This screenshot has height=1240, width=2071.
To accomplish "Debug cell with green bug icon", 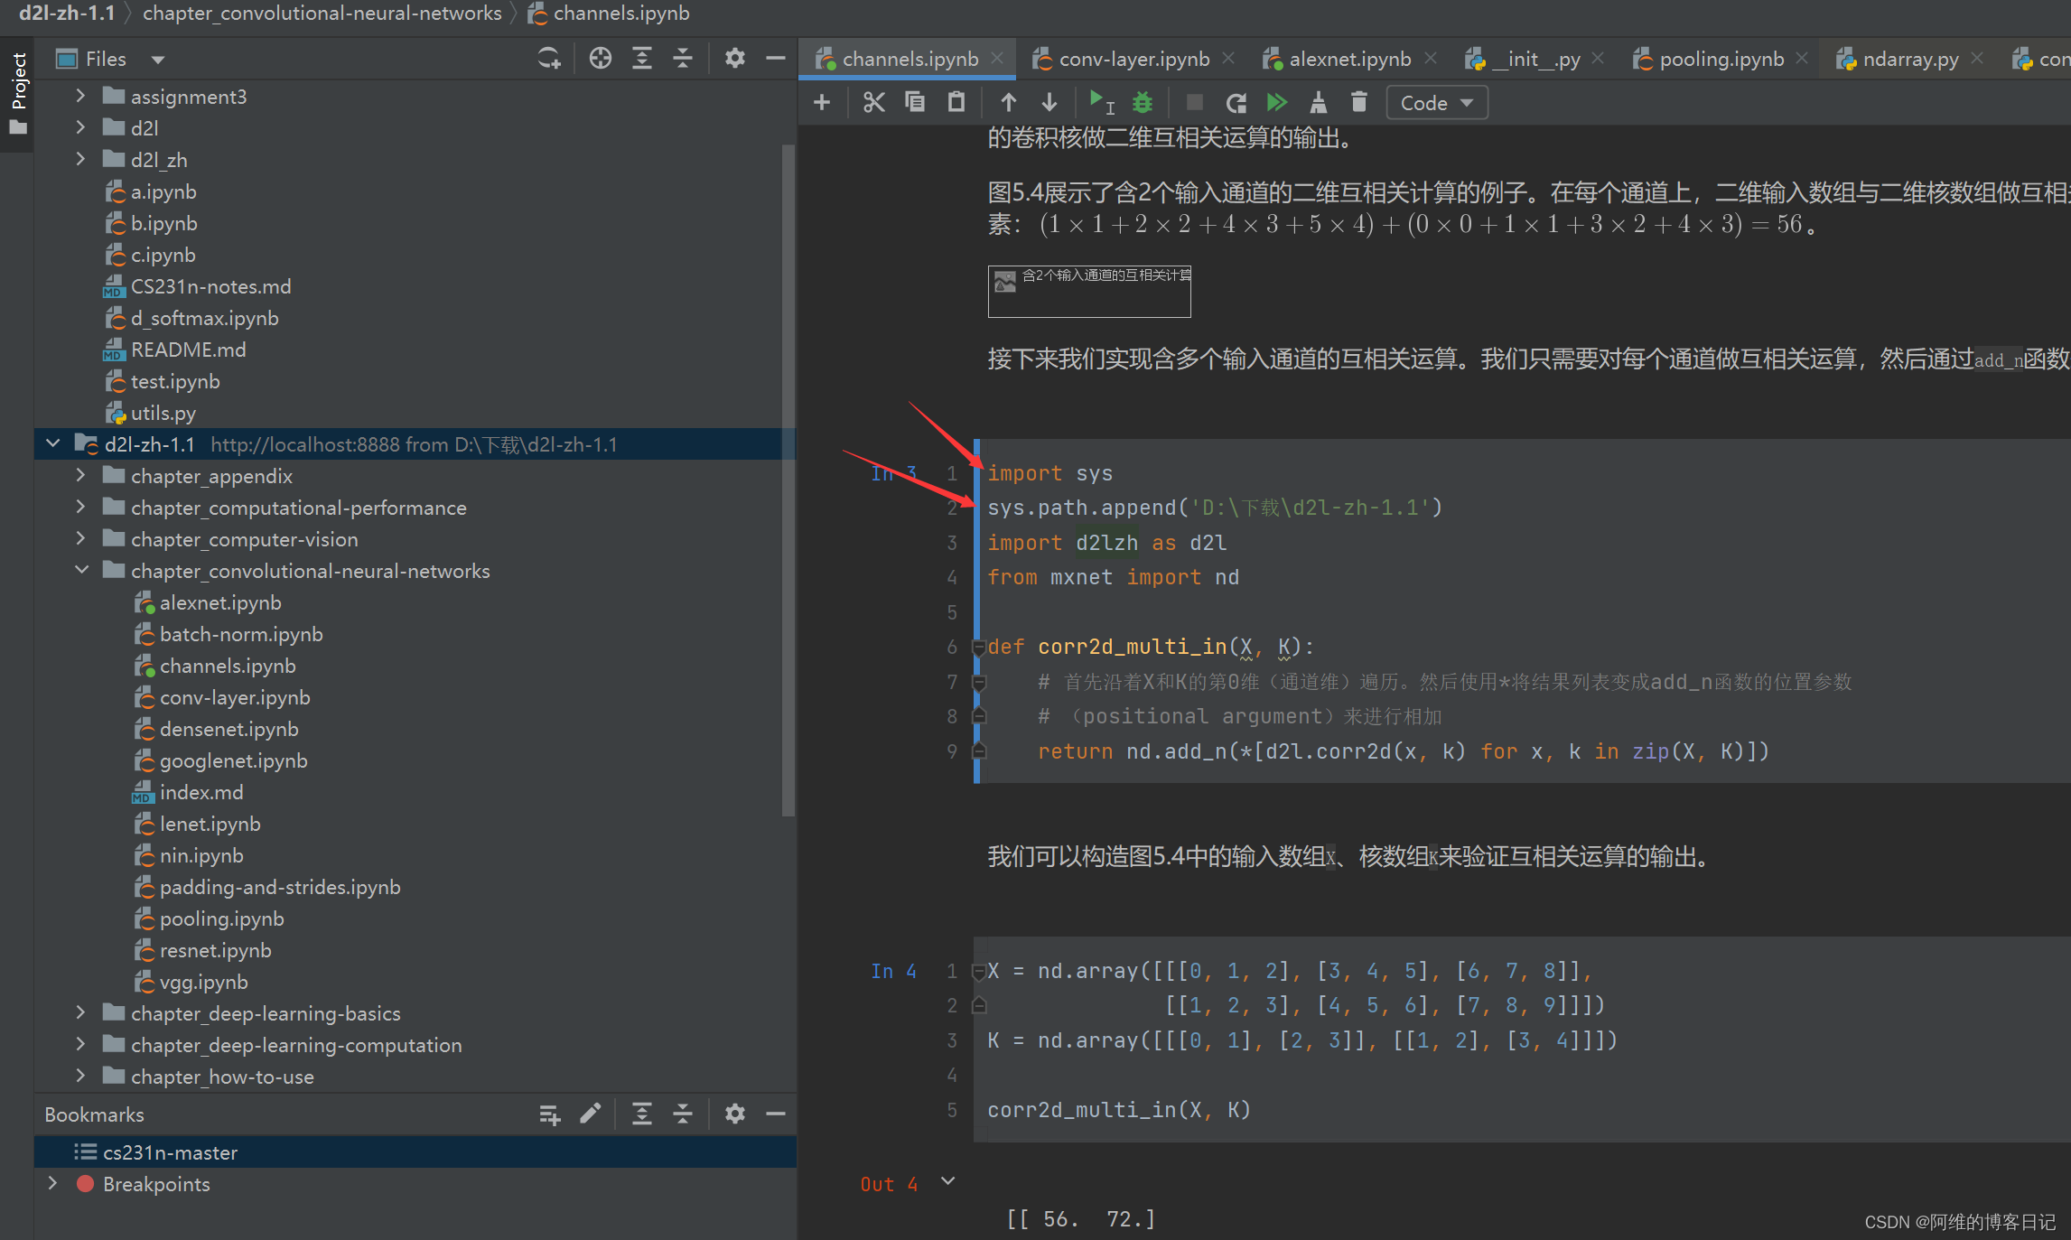I will tap(1143, 103).
